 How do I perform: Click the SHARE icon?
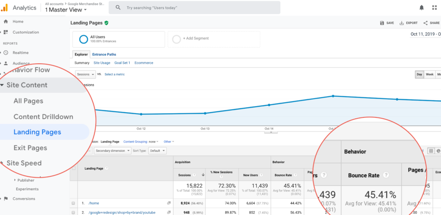pos(425,23)
